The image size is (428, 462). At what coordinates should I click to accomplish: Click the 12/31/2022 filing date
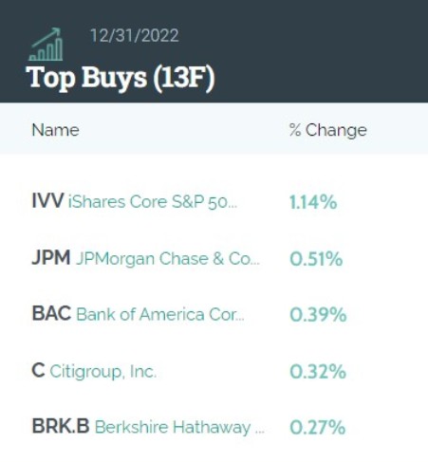click(135, 35)
